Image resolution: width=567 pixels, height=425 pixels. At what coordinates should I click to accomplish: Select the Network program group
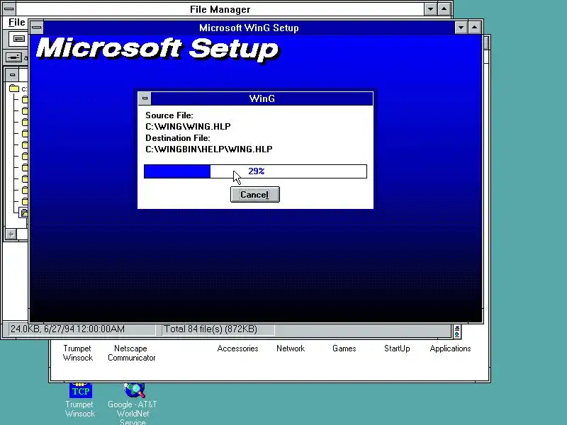(291, 348)
